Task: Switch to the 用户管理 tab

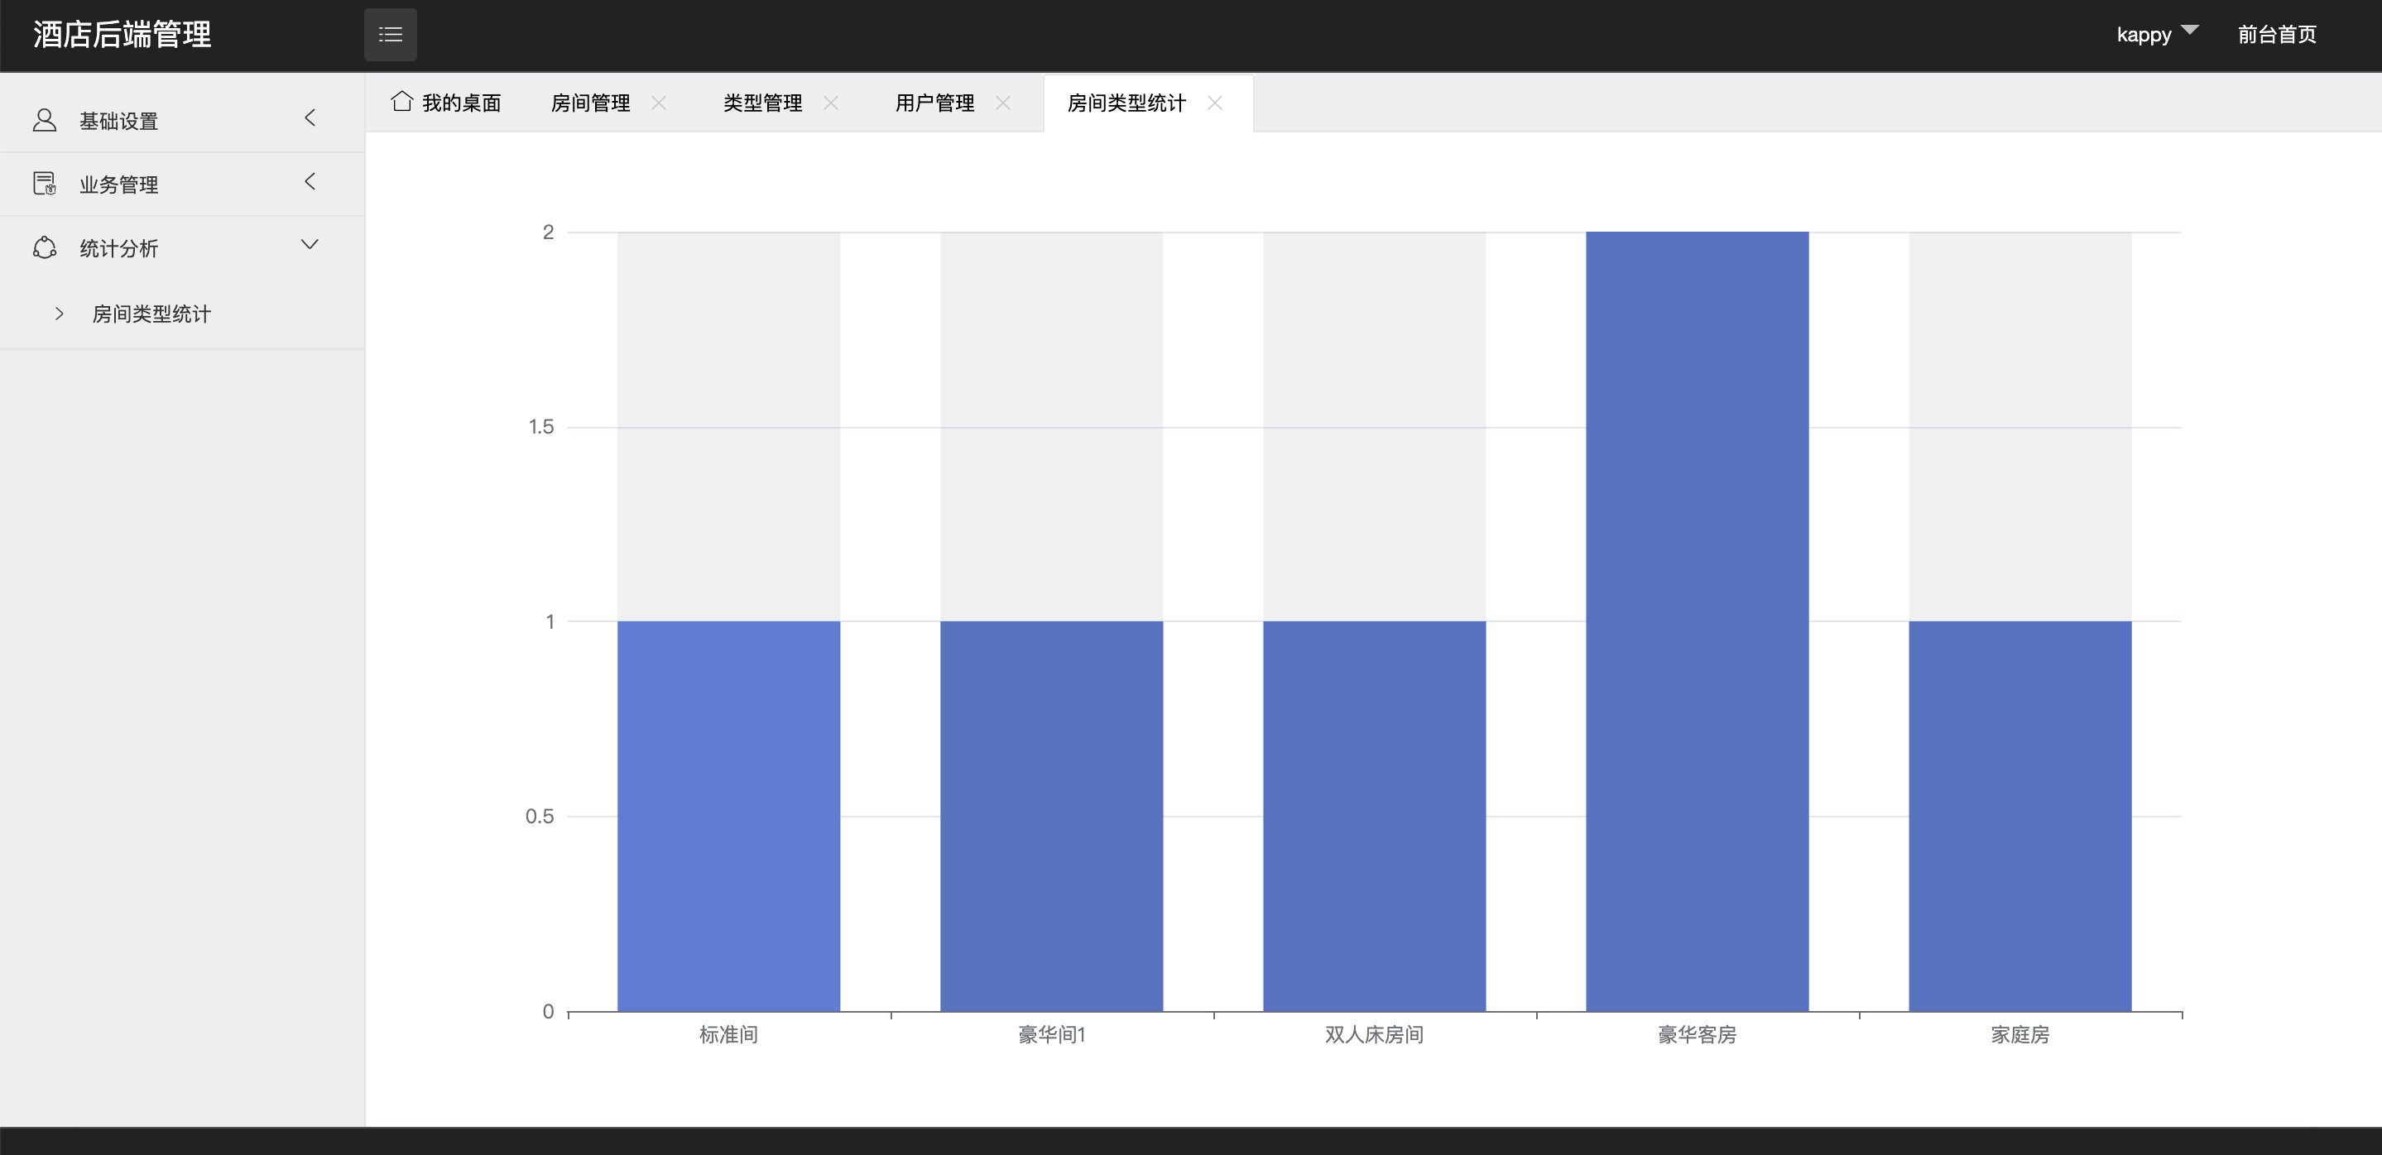Action: [935, 103]
